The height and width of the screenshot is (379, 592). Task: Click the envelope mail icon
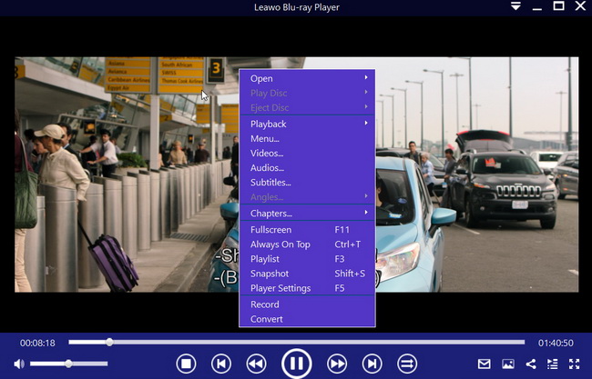(485, 364)
